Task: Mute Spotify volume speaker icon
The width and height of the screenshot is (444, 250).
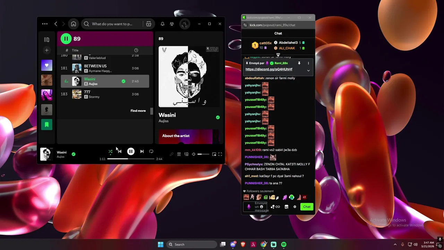Action: (x=194, y=154)
